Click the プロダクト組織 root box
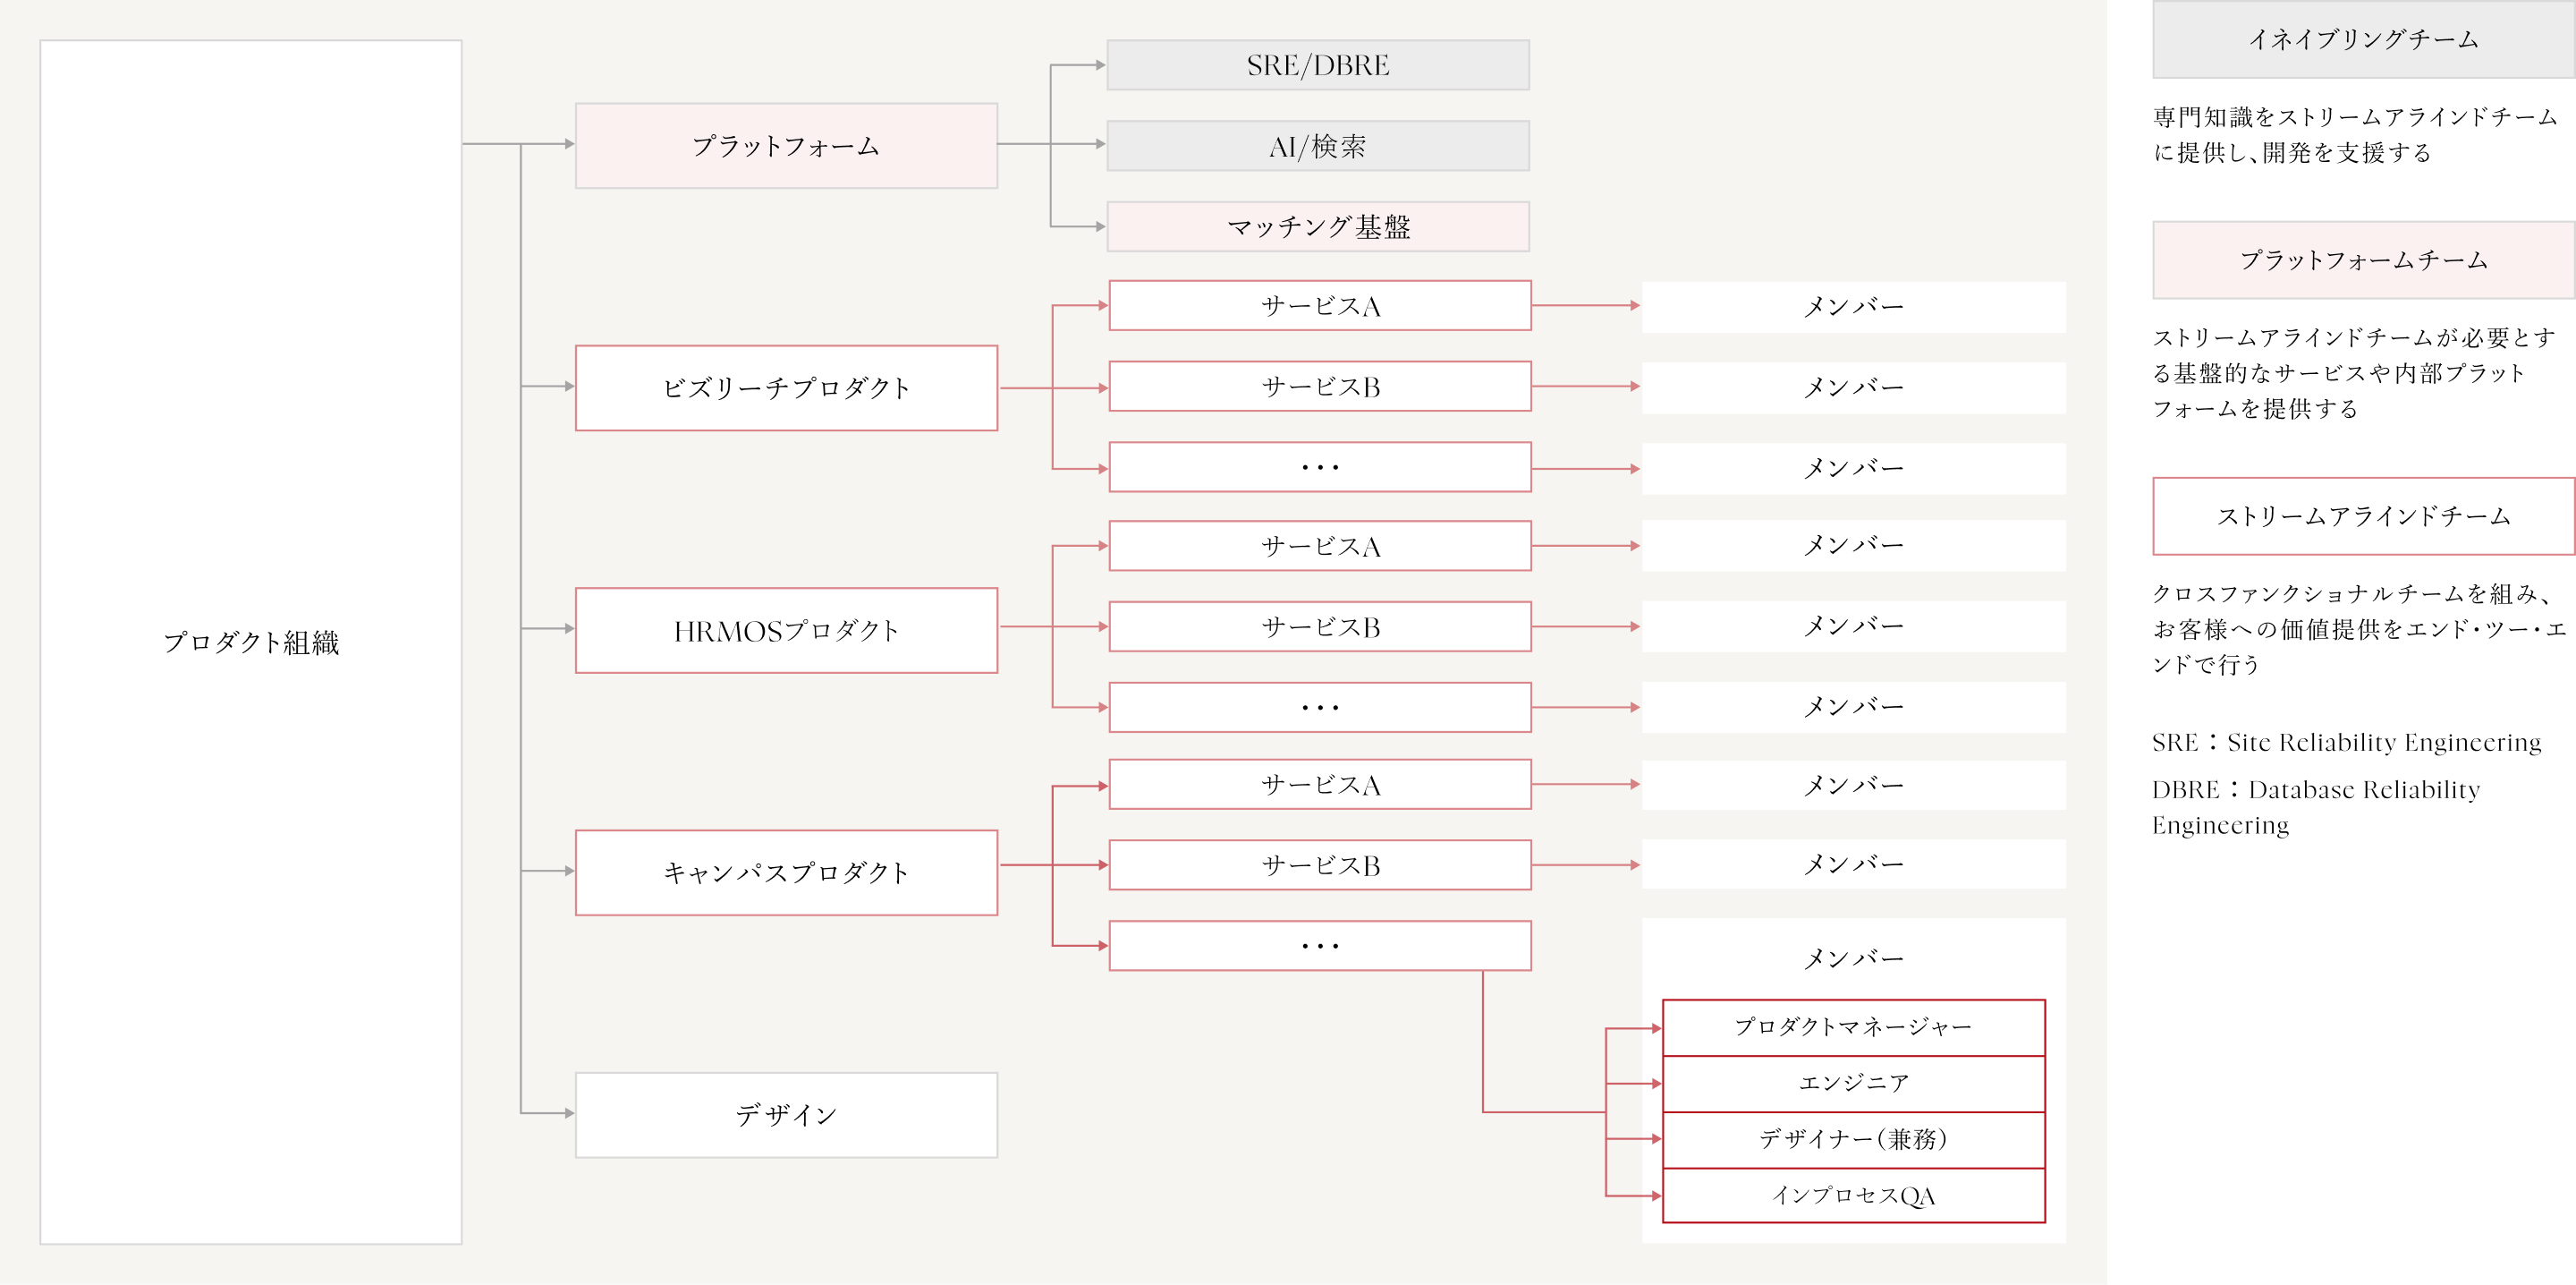This screenshot has width=2576, height=1285. pyautogui.click(x=250, y=642)
